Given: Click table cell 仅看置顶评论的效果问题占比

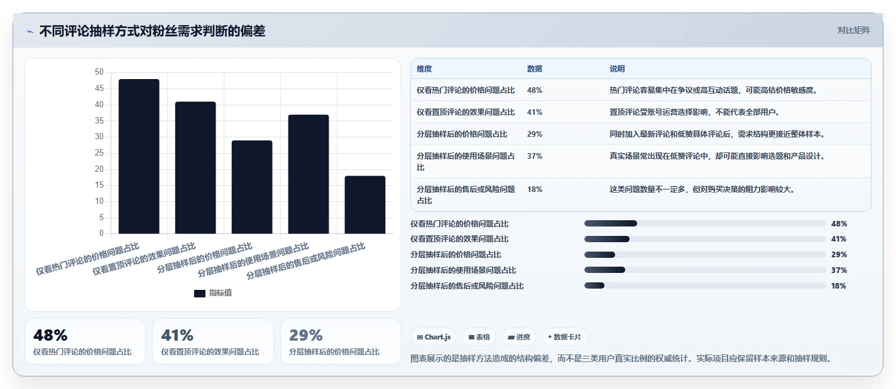Looking at the screenshot, I should tap(466, 112).
